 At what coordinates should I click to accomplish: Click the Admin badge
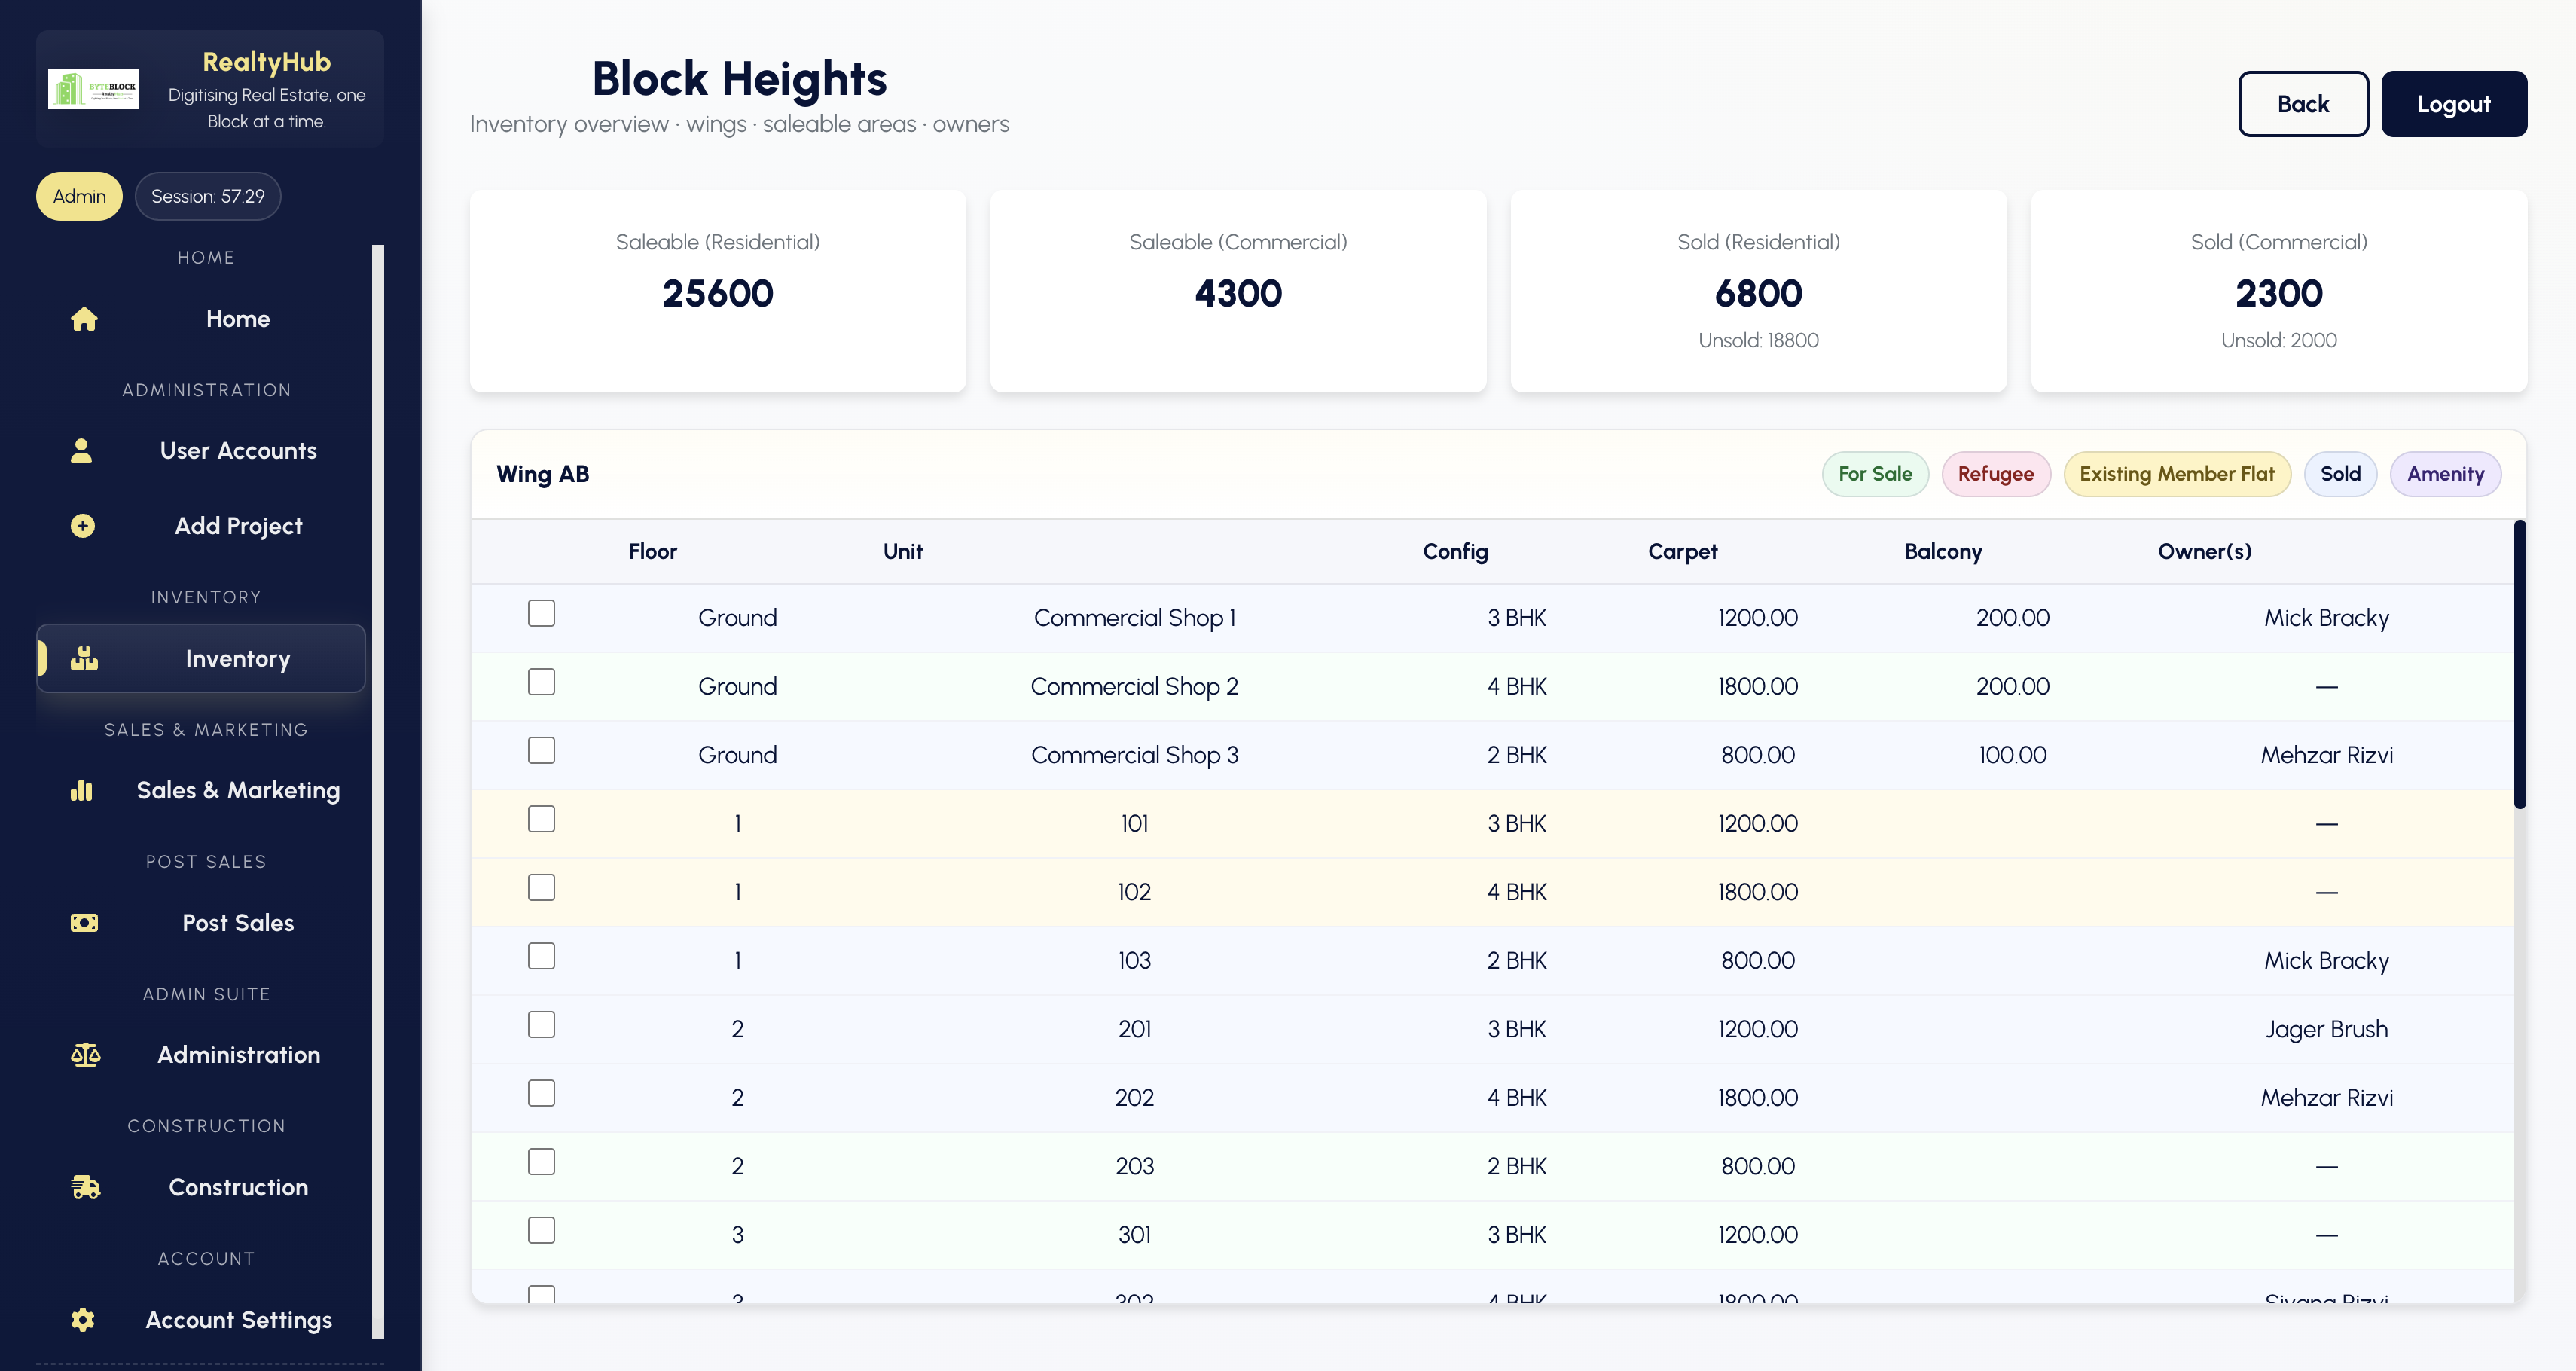pyautogui.click(x=78, y=196)
